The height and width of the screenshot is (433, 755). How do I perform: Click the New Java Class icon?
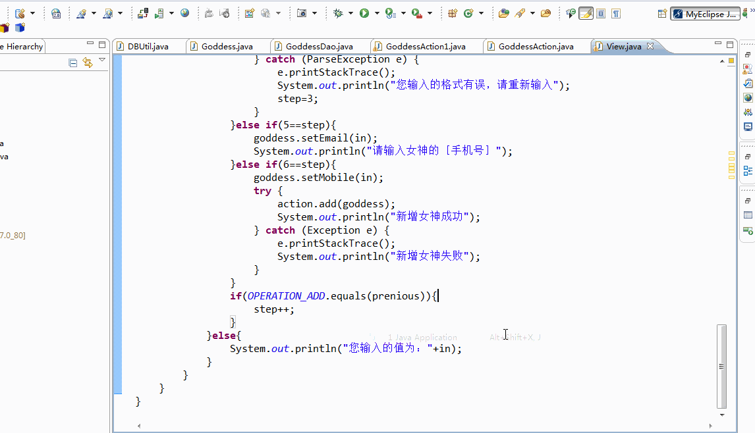click(x=468, y=13)
